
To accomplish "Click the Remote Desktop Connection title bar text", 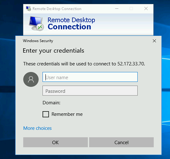I will (x=57, y=9).
